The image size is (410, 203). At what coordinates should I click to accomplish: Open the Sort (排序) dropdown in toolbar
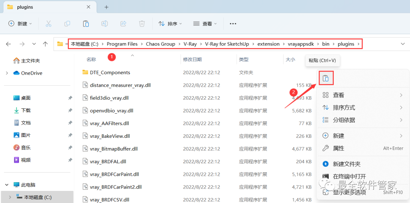click(x=170, y=24)
